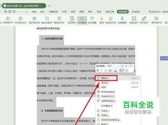Click the PDF转Excel tool icon

(x=20, y=19)
